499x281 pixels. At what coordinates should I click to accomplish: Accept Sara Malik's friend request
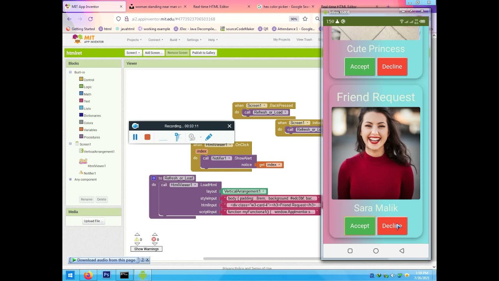tap(359, 226)
